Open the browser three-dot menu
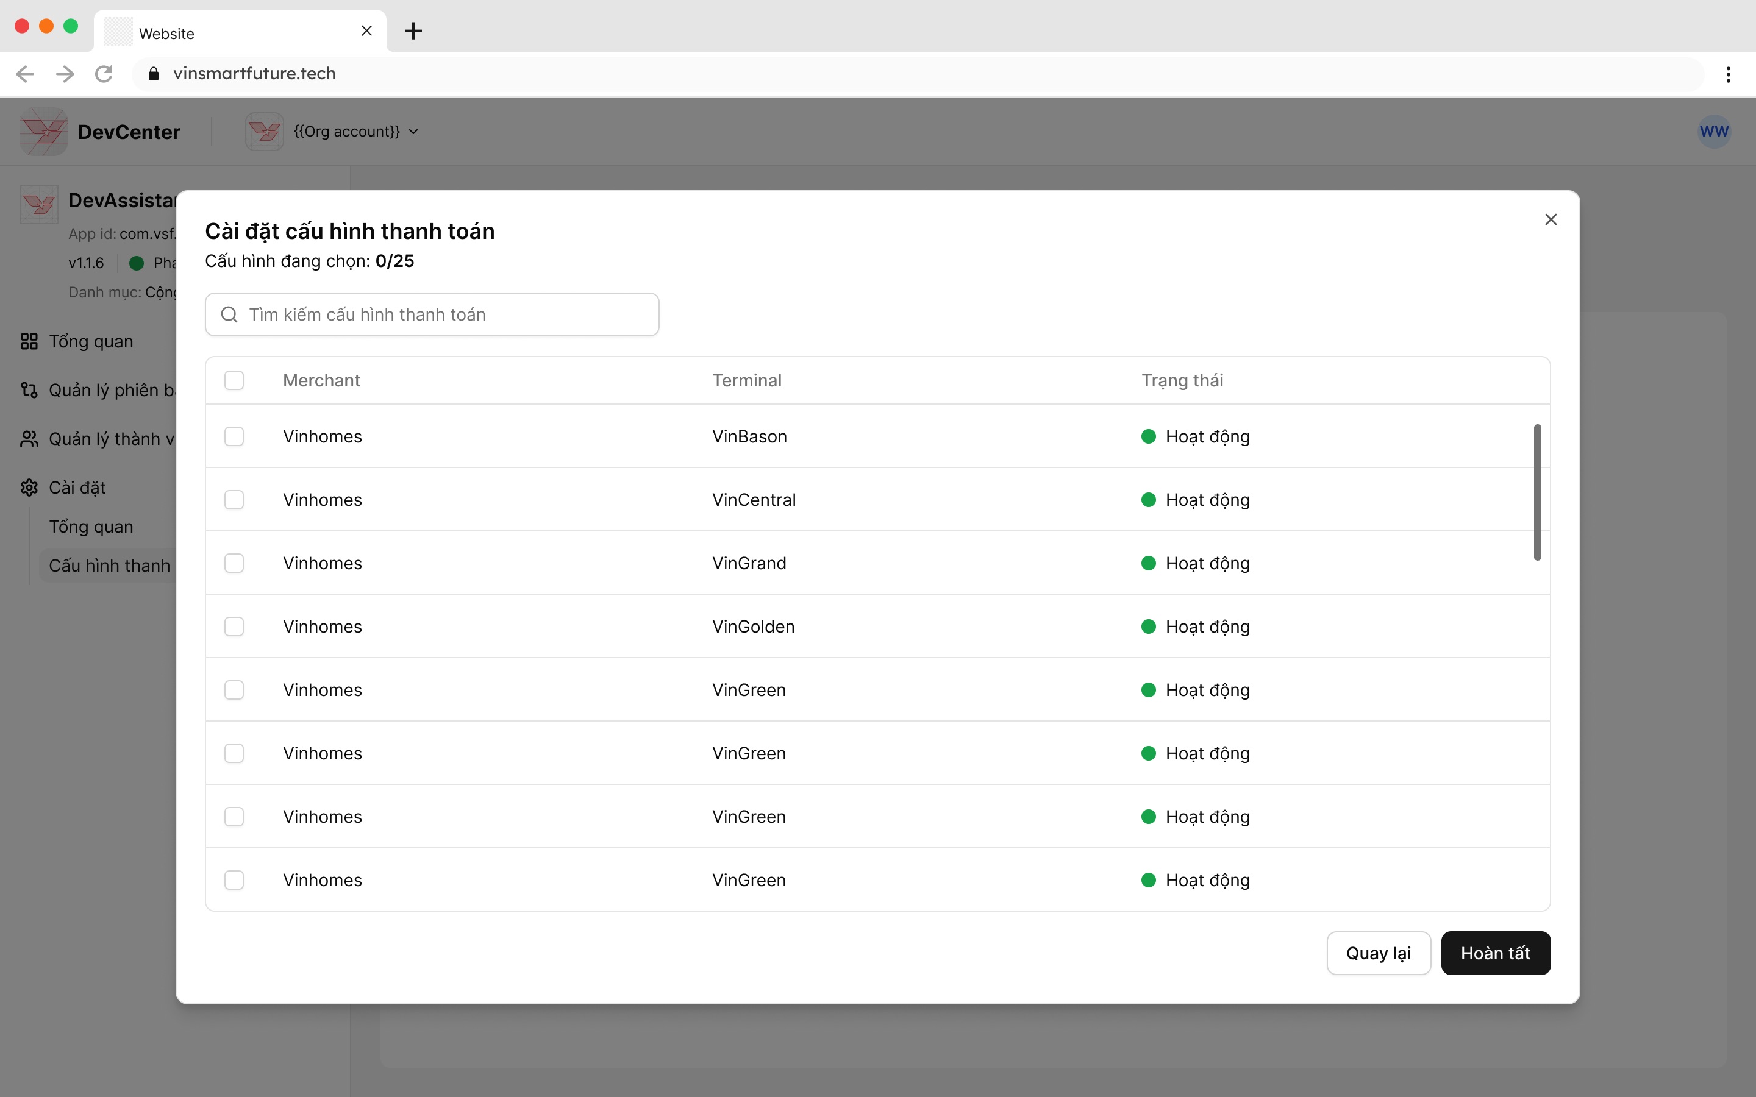The height and width of the screenshot is (1097, 1756). [x=1729, y=74]
